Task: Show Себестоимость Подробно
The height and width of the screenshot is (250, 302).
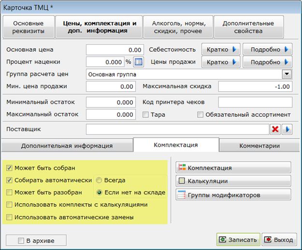Action: 268,49
